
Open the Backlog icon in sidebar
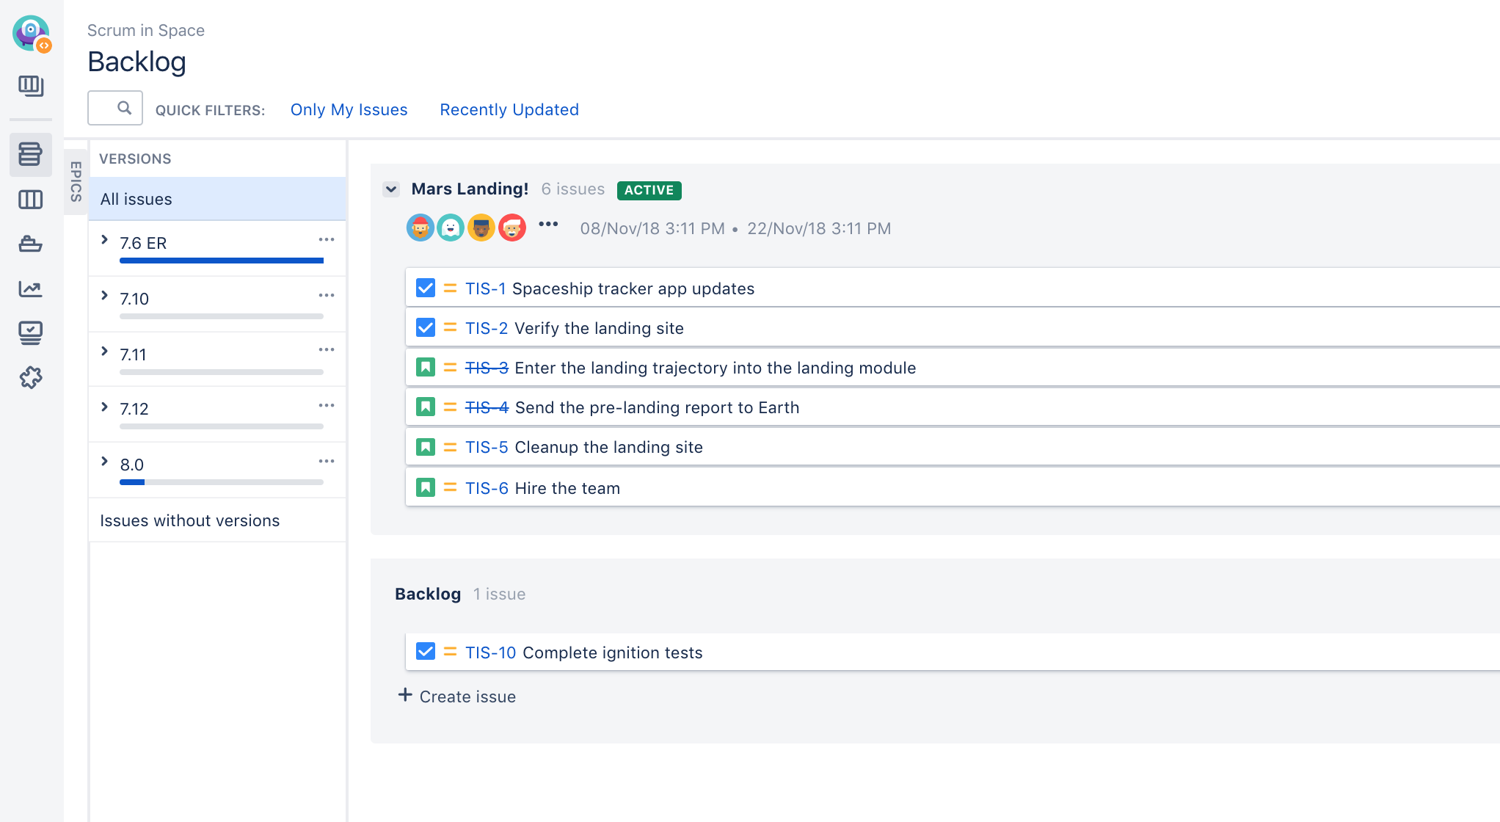(x=30, y=154)
